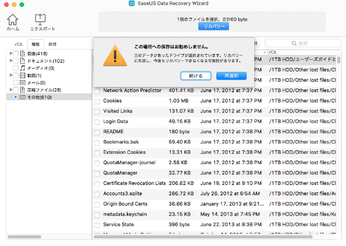This screenshot has height=246, width=346.
Task: Click the 206.82 KB size cell
Action: pos(181,183)
